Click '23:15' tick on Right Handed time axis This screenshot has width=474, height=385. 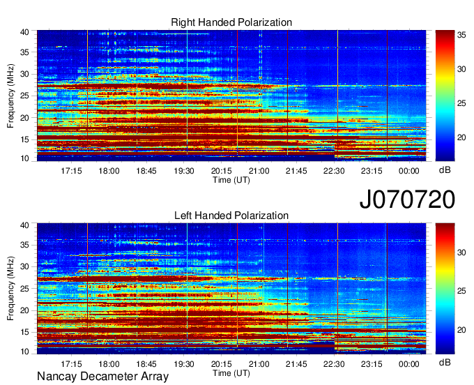[372, 171]
